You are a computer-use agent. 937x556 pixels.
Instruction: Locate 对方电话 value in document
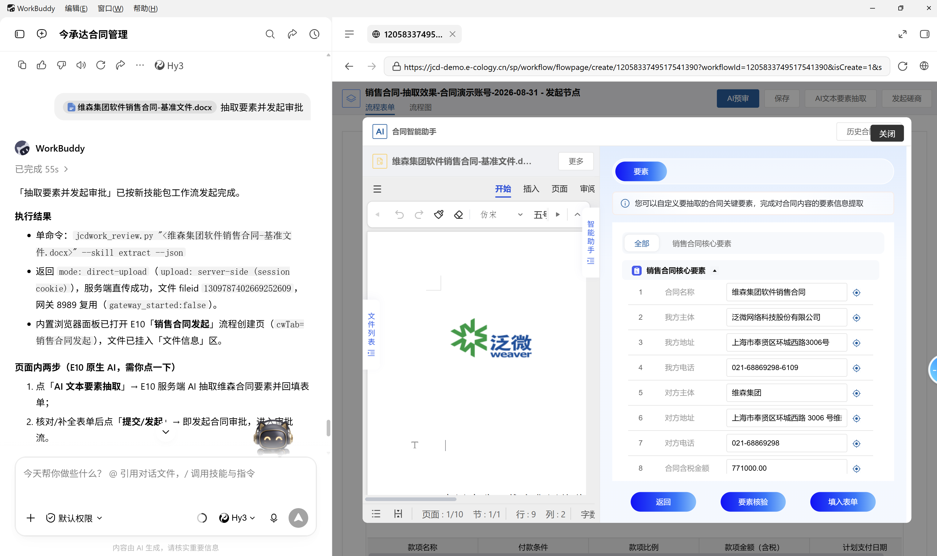tap(857, 444)
